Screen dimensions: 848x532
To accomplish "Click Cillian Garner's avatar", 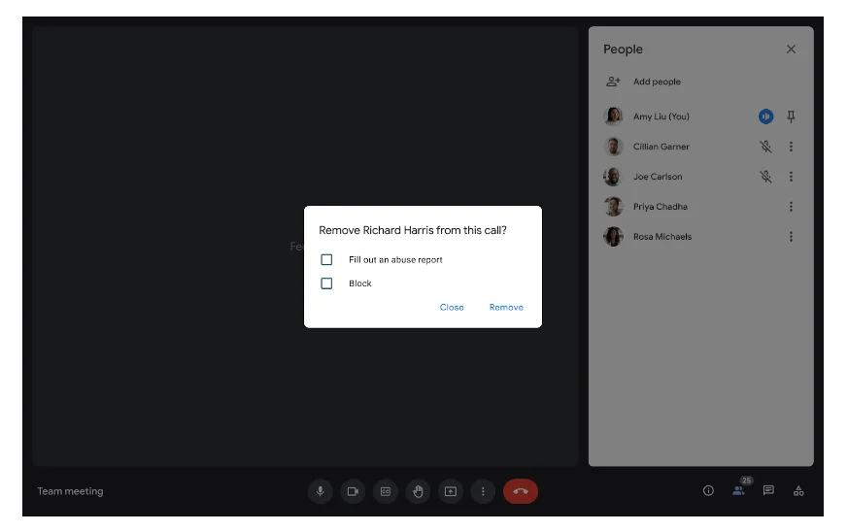I will tap(613, 147).
